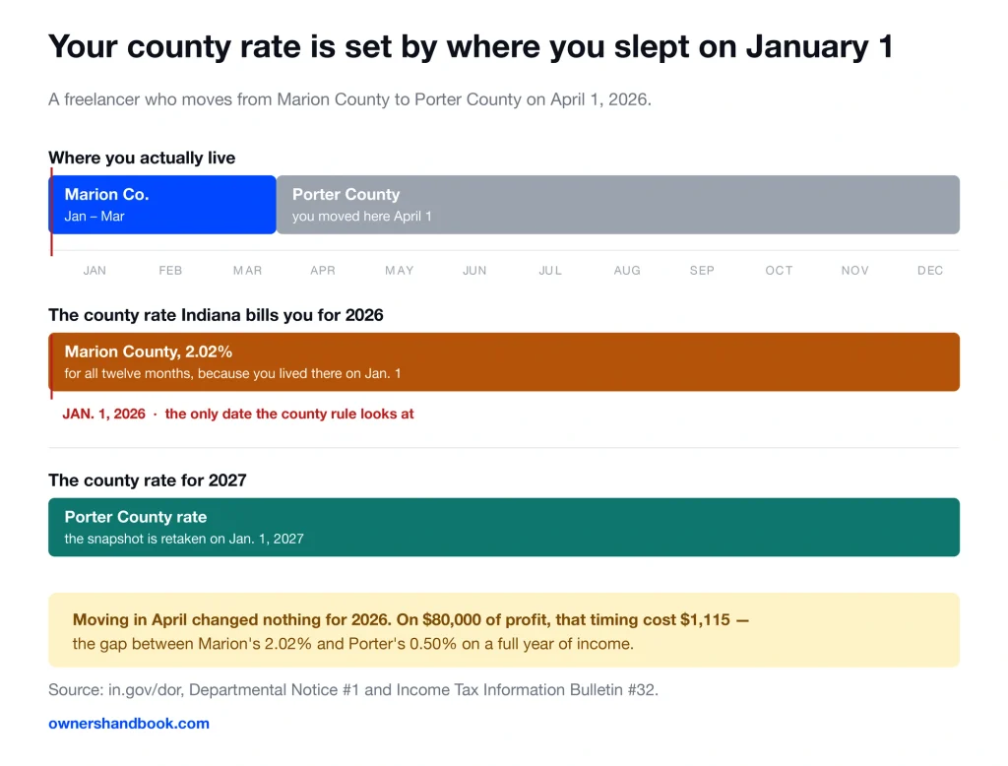The width and height of the screenshot is (1008, 766).
Task: Click the JAN month label on timeline
Action: point(94,271)
